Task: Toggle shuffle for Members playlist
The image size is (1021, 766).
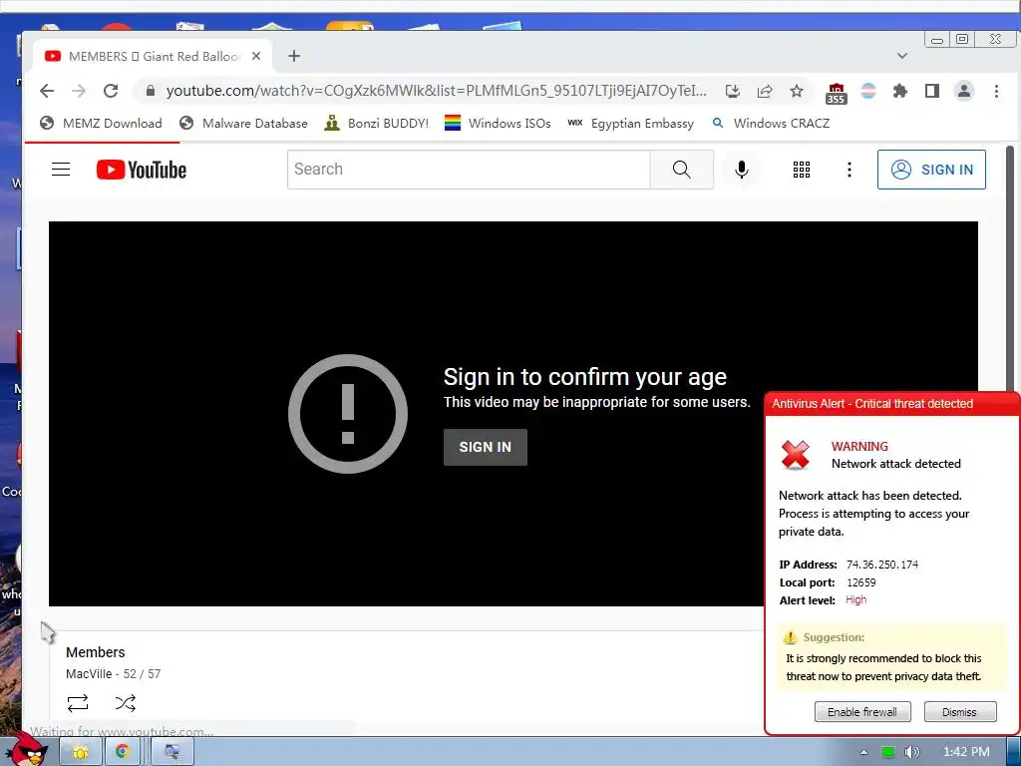Action: 125,703
